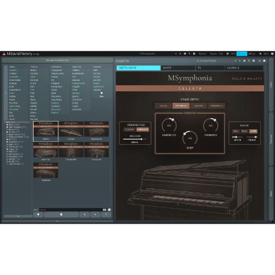Screen dimensions: 275x275
Task: Toggle the Bright timbre tag
Action: [x=33, y=83]
